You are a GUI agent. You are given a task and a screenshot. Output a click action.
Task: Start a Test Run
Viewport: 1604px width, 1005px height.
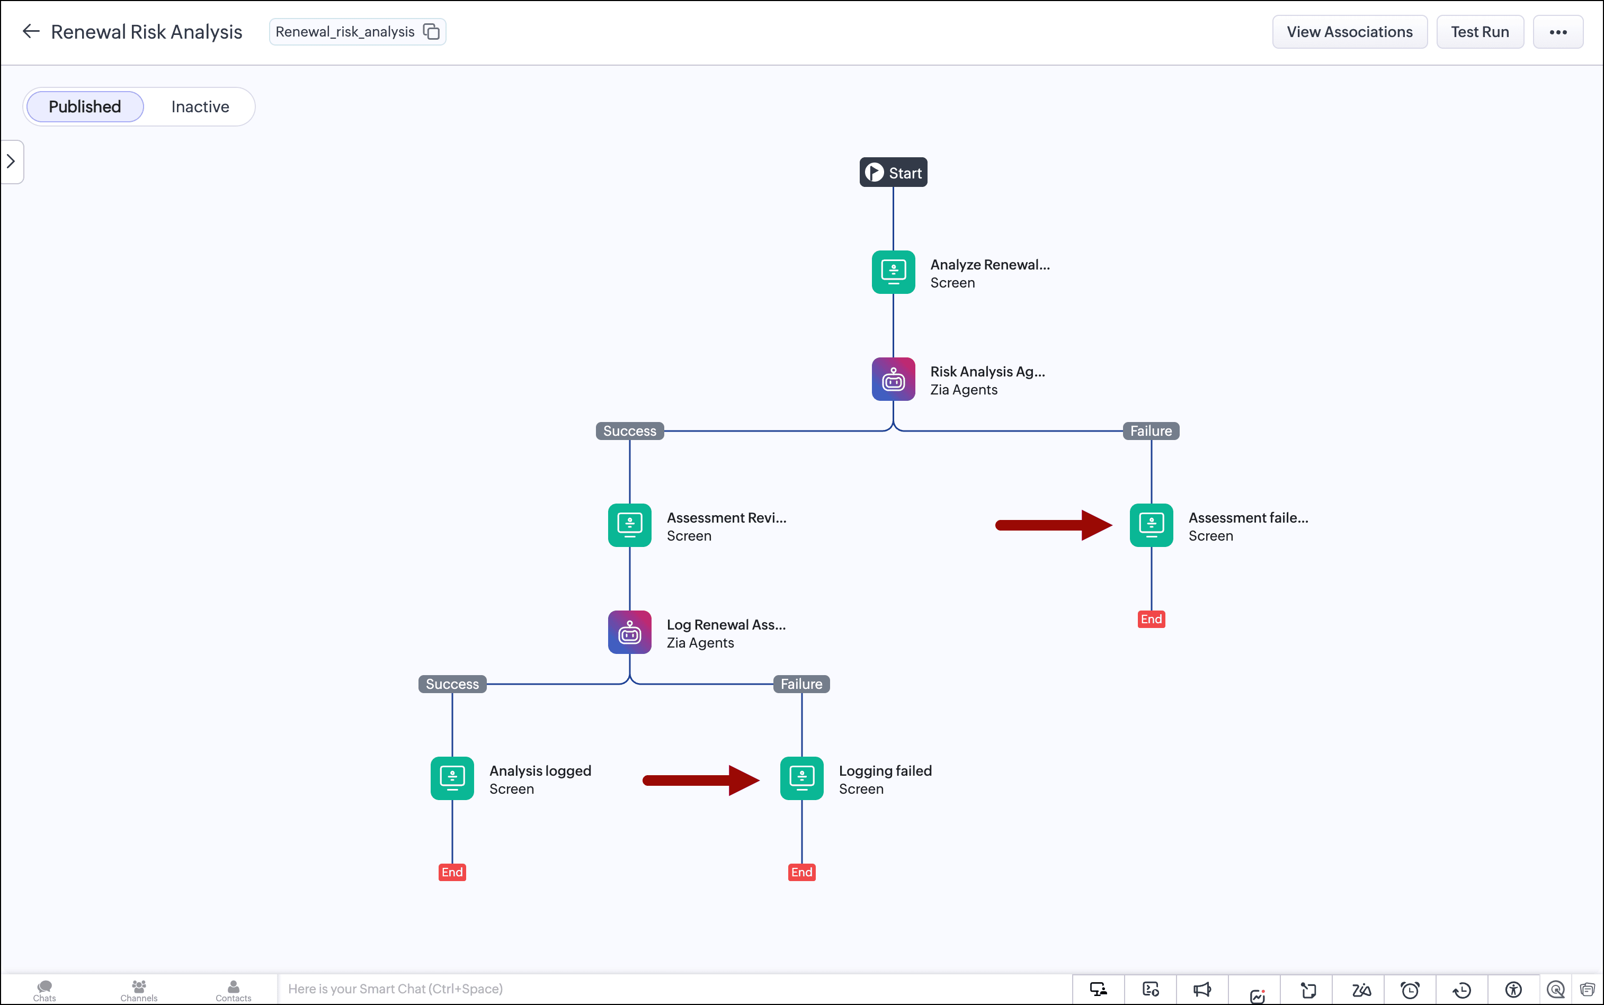1480,32
